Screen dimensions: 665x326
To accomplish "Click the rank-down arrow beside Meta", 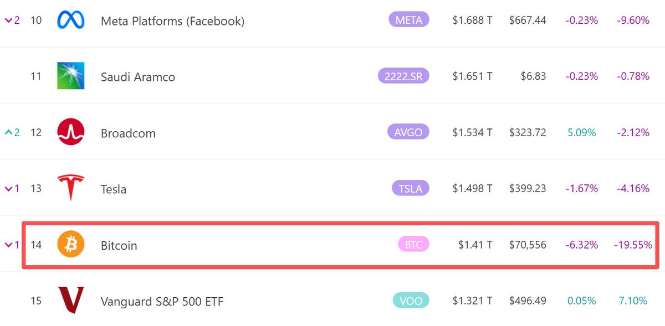I will click(x=8, y=20).
